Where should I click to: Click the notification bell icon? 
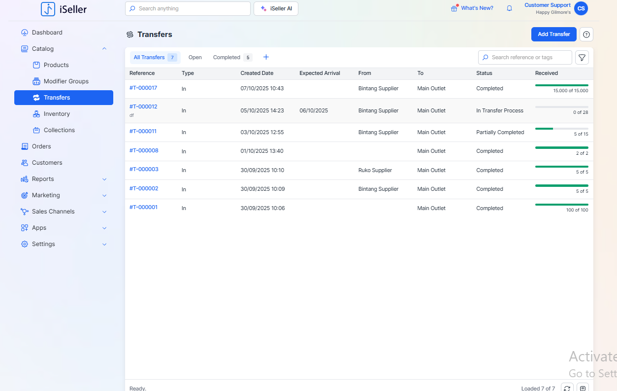click(x=509, y=8)
